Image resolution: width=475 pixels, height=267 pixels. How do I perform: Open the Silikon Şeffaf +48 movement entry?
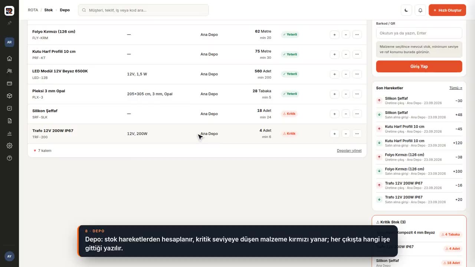point(419,115)
